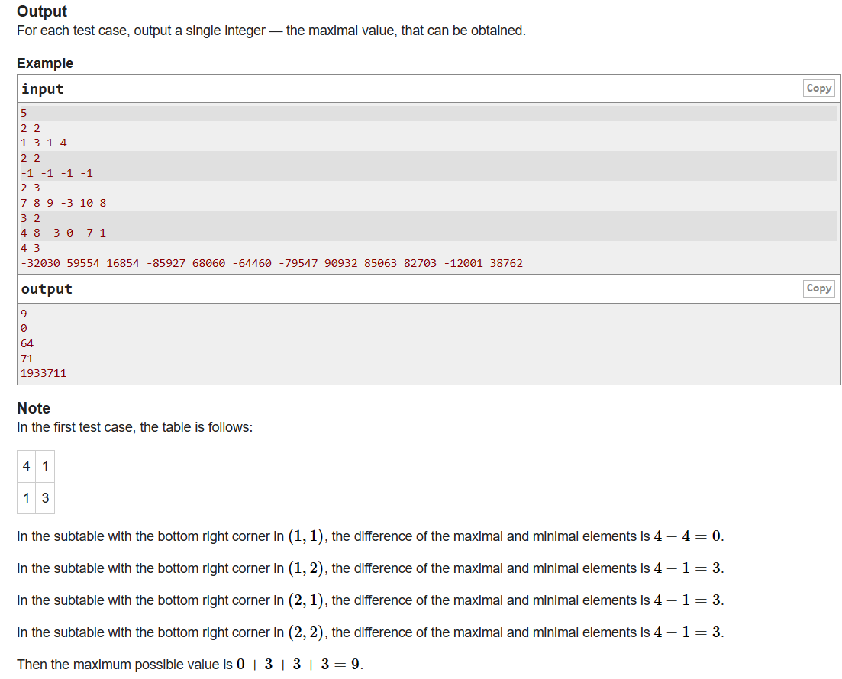Screen dimensions: 842x679
Task: Click the final formula "0 + 3 + 3 + 3 = 9"
Action: (x=299, y=665)
